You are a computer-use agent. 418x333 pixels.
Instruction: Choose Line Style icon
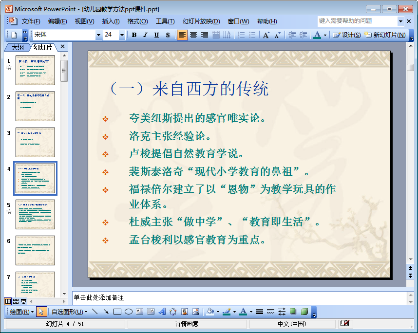point(259,312)
